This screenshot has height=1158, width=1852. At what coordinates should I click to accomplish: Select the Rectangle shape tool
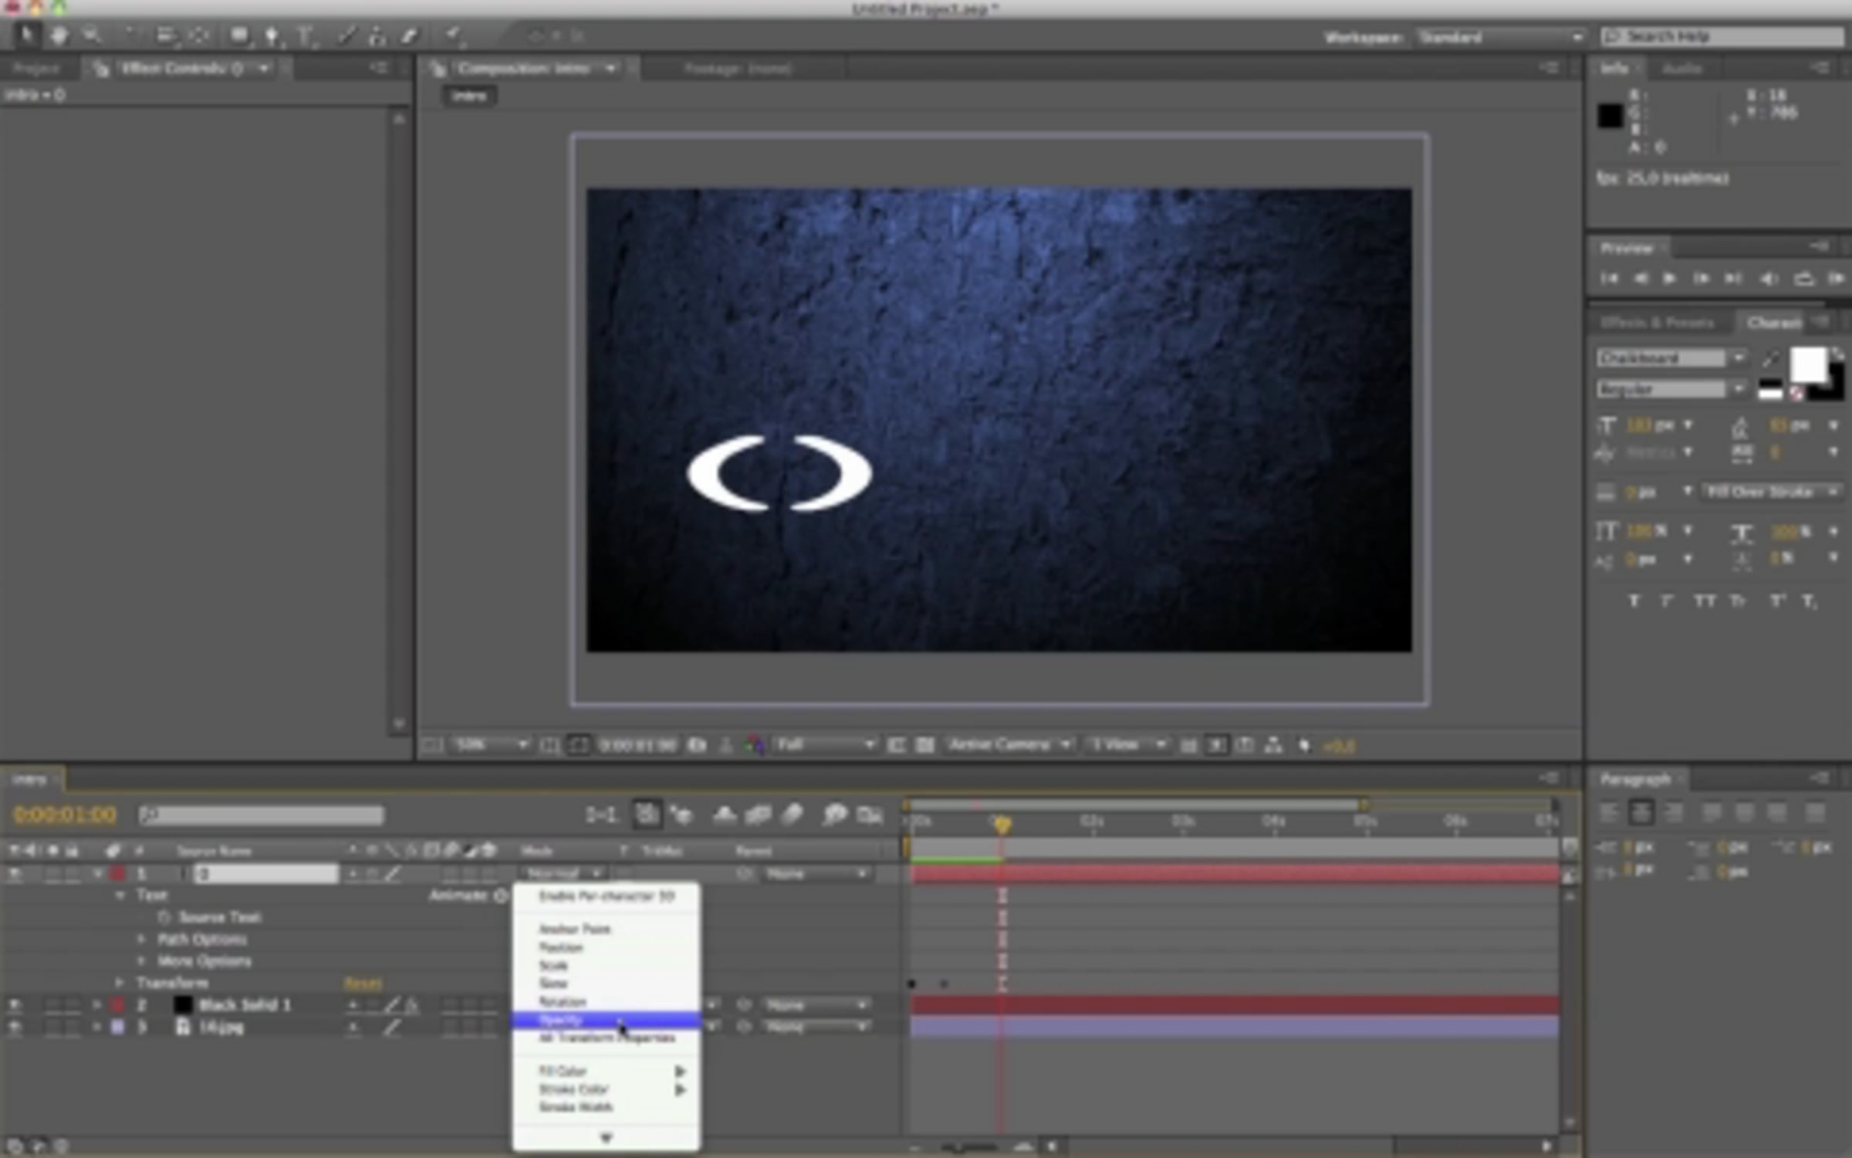tap(239, 36)
